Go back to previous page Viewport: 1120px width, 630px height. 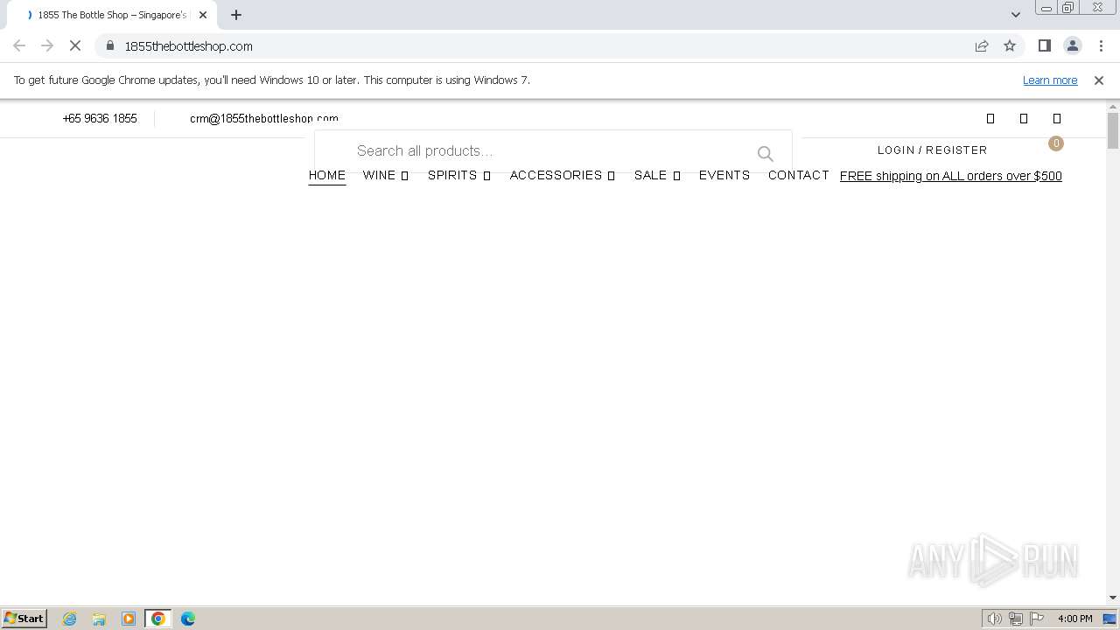click(x=19, y=45)
